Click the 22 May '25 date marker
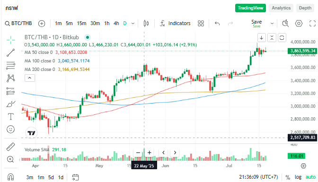 pyautogui.click(x=144, y=166)
